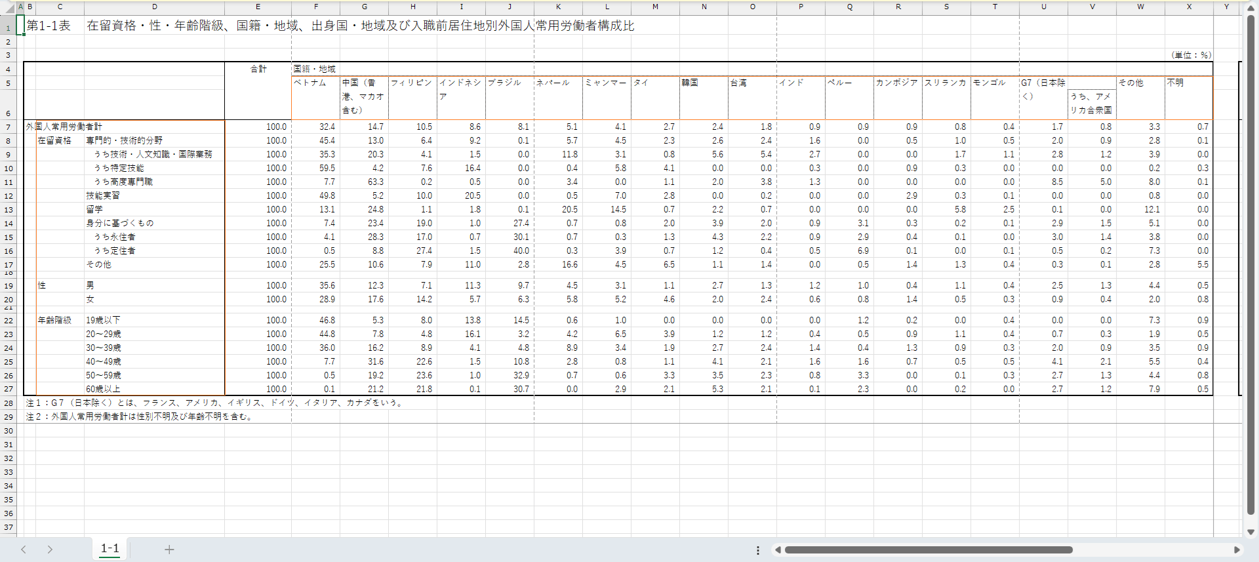Add a new sheet with plus icon
Image resolution: width=1259 pixels, height=562 pixels.
coord(169,550)
